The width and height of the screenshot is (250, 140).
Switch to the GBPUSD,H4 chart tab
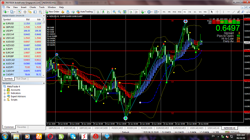85,128
